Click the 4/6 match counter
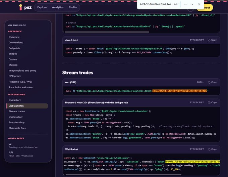Image resolution: width=228 pixels, height=177 pixels. (x=175, y=4)
